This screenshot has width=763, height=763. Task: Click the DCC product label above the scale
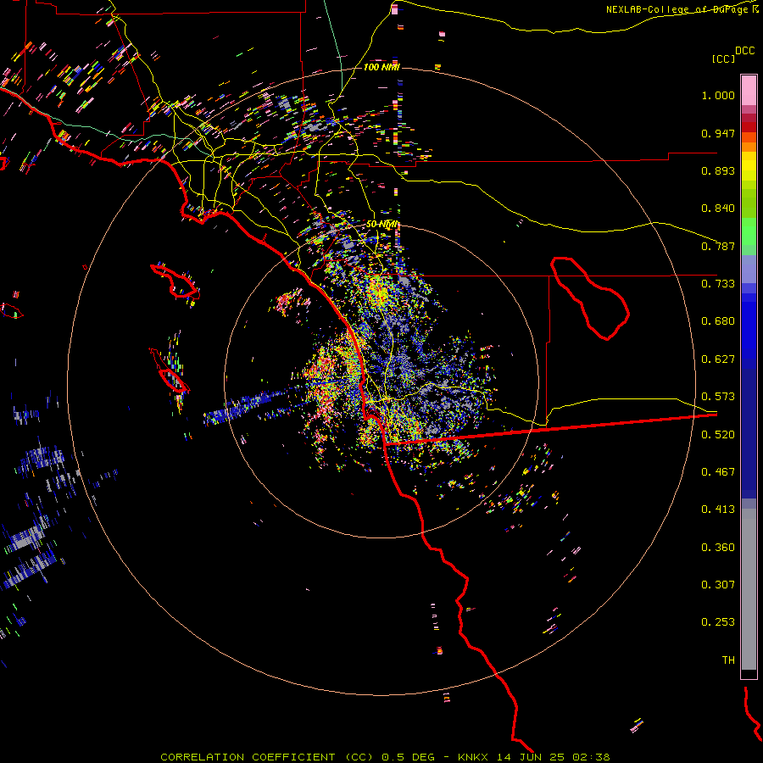(744, 51)
